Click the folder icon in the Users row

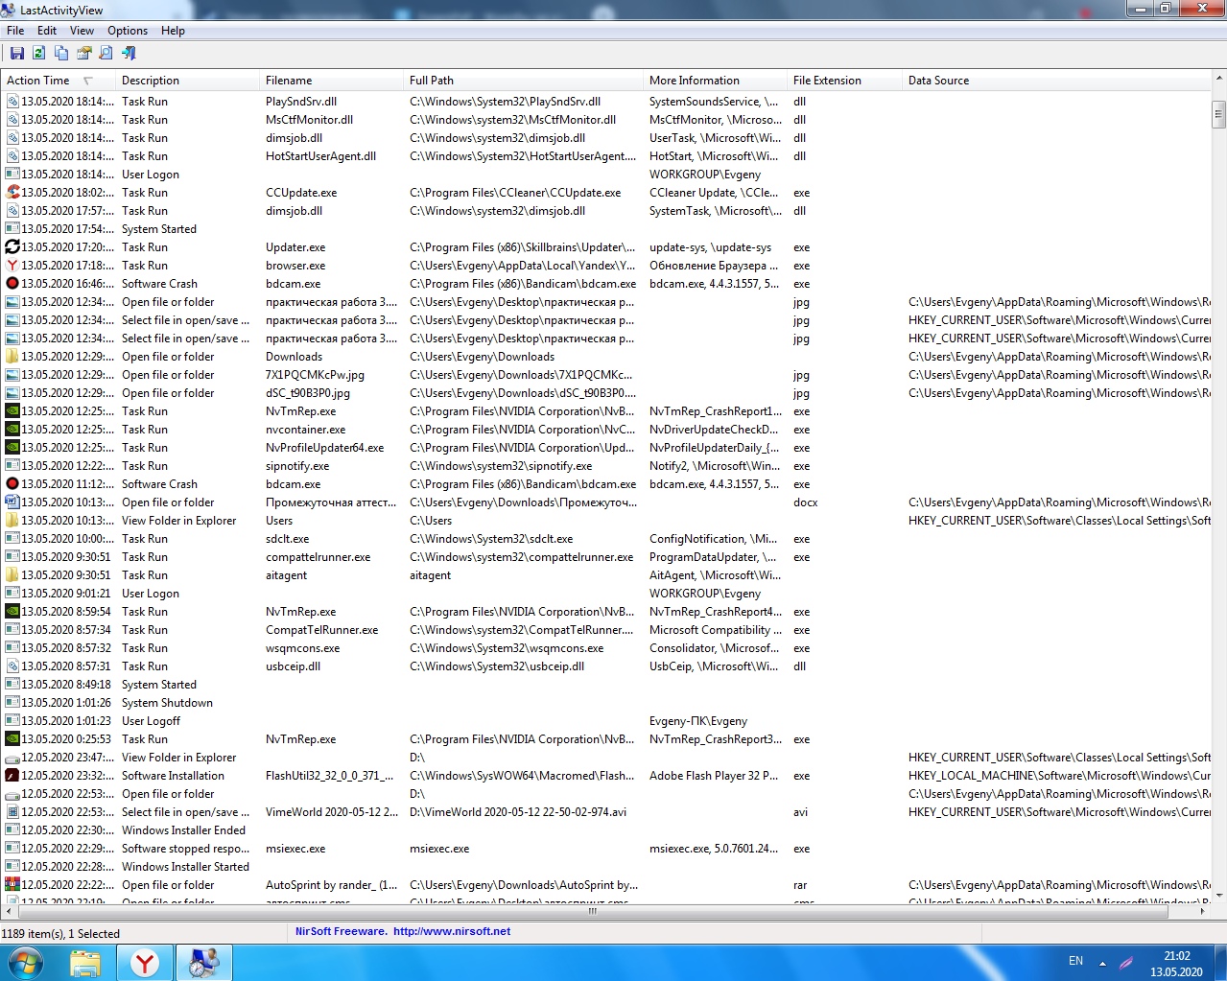click(x=12, y=521)
